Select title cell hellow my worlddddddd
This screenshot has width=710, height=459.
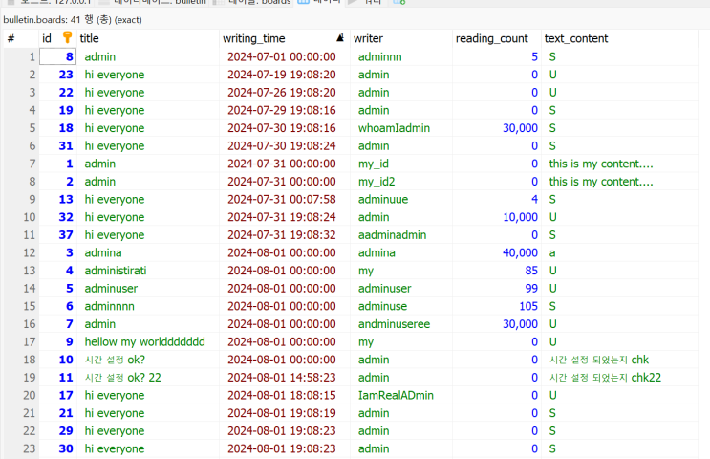click(148, 341)
